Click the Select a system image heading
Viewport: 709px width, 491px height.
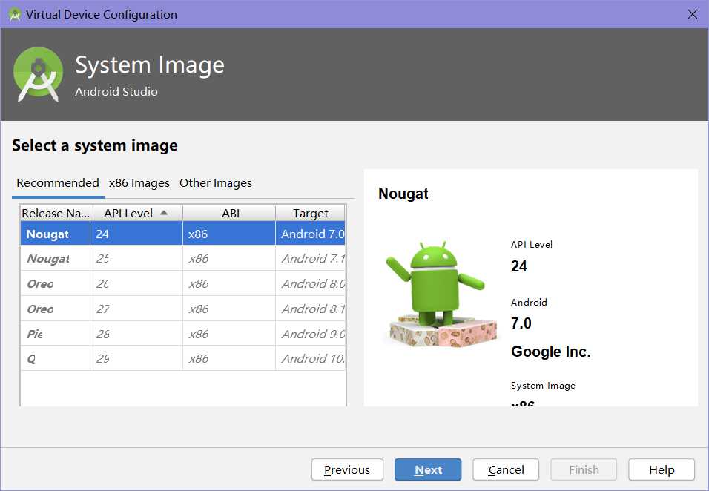pyautogui.click(x=94, y=145)
